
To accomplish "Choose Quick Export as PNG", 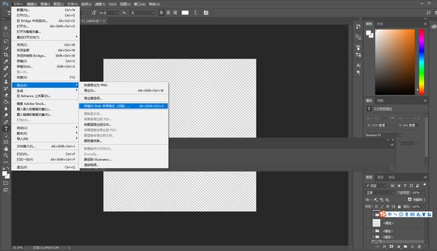I will tap(124, 85).
